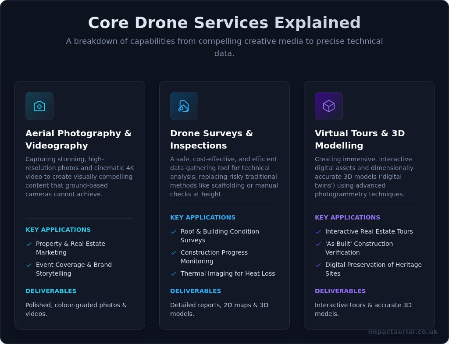The width and height of the screenshot is (449, 344).
Task: Click Deliverables label in Drone Surveys card
Action: 196,291
